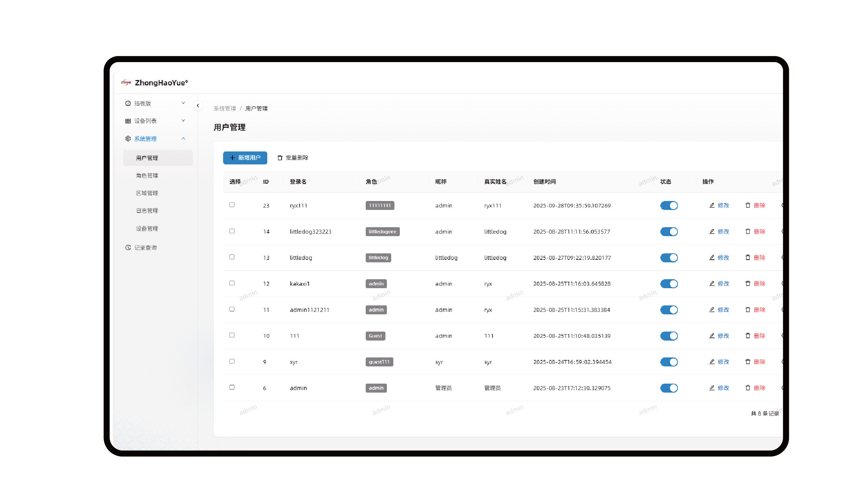Collapse the system management submenu

pyautogui.click(x=183, y=139)
